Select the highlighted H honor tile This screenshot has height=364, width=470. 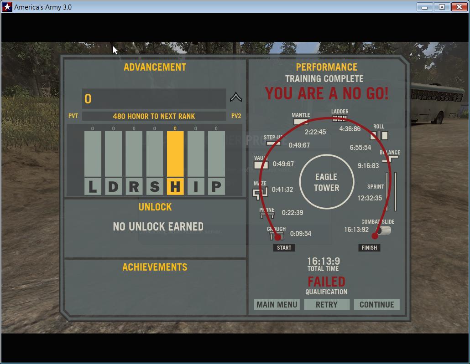click(x=175, y=186)
